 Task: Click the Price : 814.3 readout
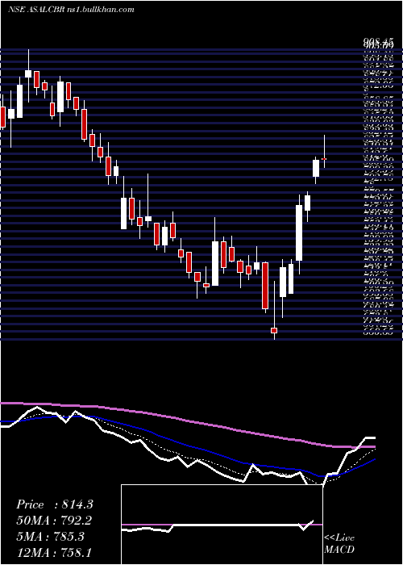(x=55, y=504)
